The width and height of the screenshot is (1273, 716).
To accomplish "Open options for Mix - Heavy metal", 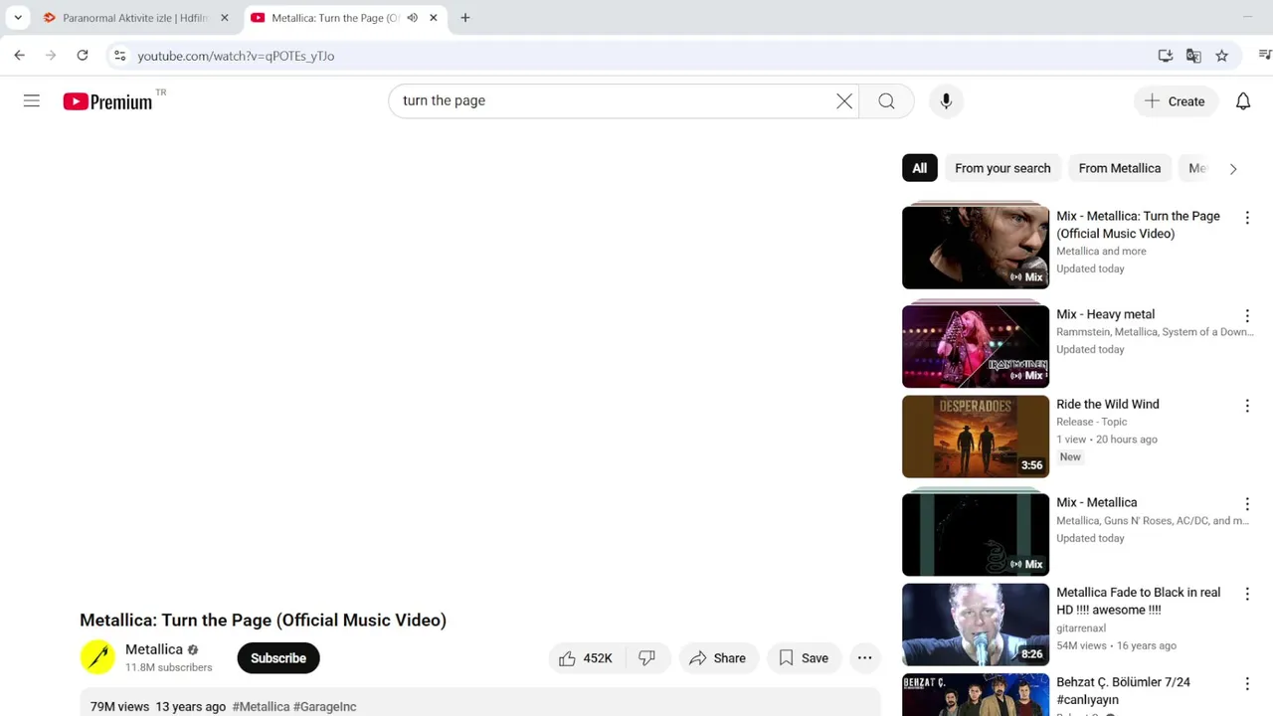I will (x=1247, y=315).
